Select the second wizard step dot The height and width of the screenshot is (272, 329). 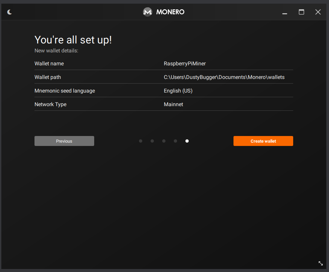pyautogui.click(x=152, y=141)
